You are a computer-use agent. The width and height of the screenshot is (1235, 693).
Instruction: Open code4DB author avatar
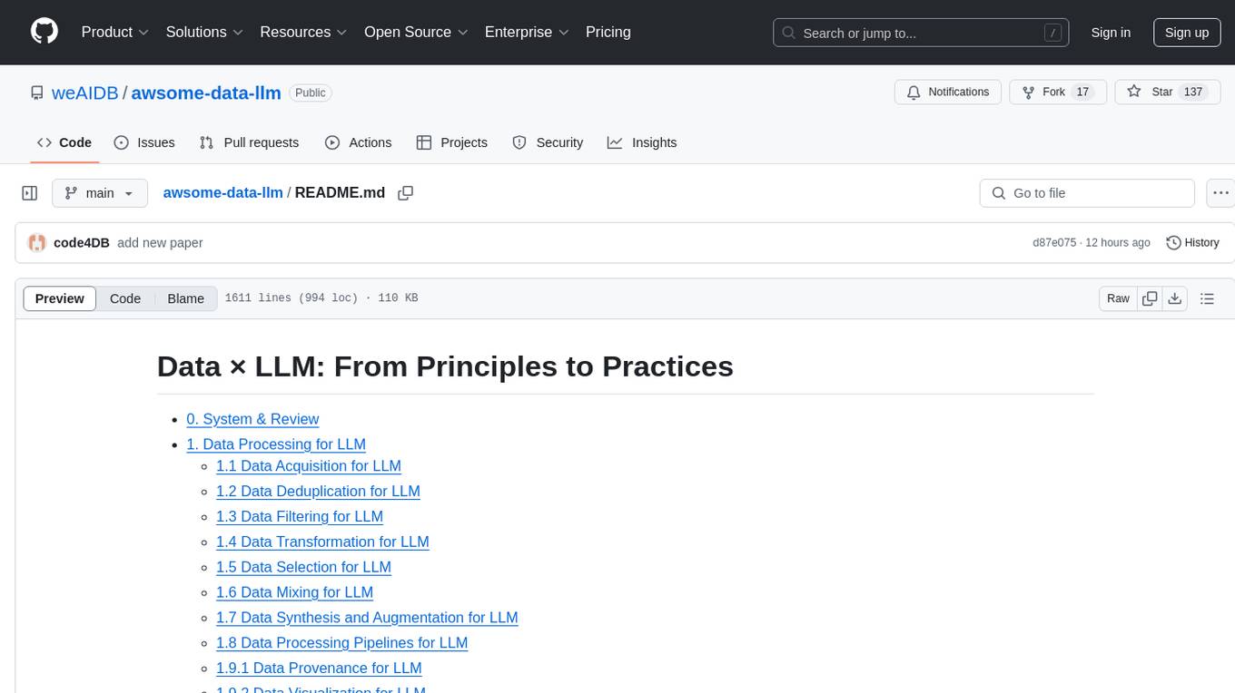(x=37, y=243)
